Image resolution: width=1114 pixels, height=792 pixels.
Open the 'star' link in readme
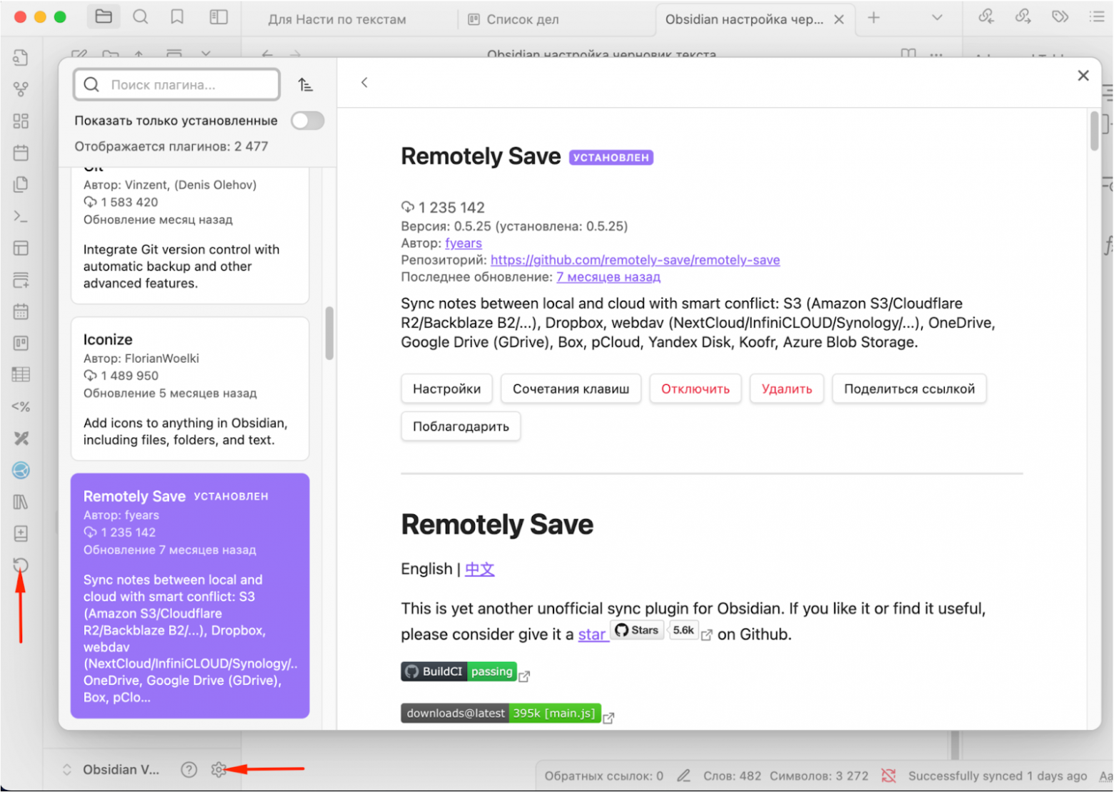point(592,634)
